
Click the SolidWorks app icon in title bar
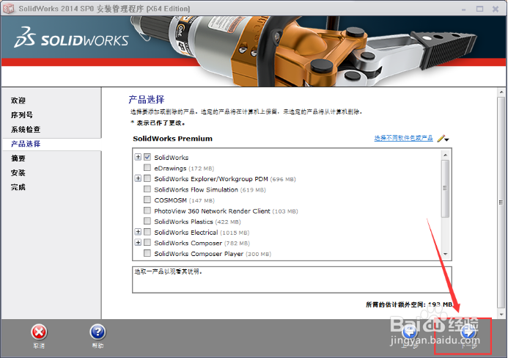(x=9, y=8)
